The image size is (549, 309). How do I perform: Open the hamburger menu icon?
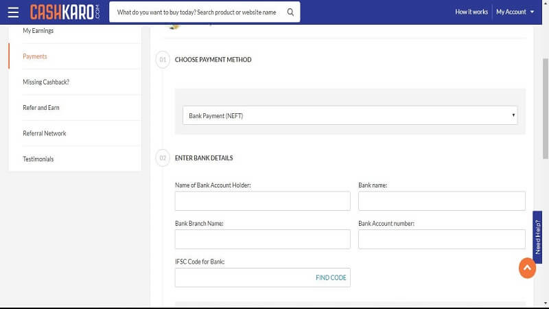[13, 12]
